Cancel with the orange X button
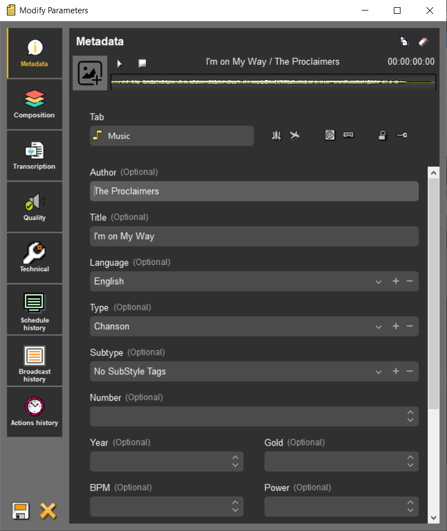Image resolution: width=447 pixels, height=531 pixels. coord(48,510)
